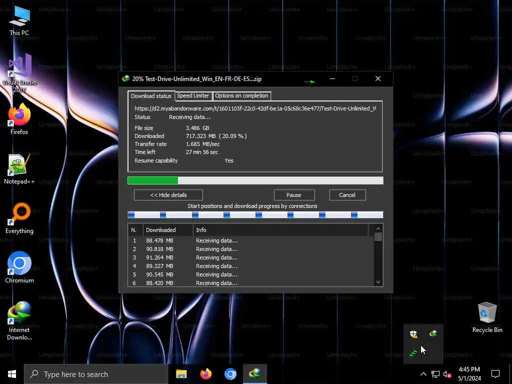Click the connections list scroll up arrow
512x384 pixels.
click(378, 228)
